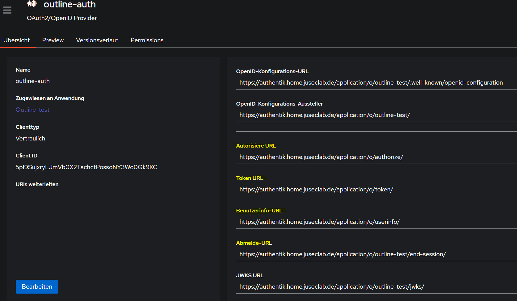The height and width of the screenshot is (301, 517).
Task: Click into the Autorisiere URL field
Action: click(x=376, y=157)
